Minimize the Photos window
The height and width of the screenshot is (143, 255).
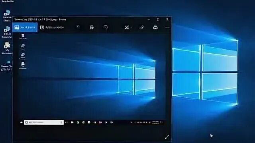pos(149,19)
